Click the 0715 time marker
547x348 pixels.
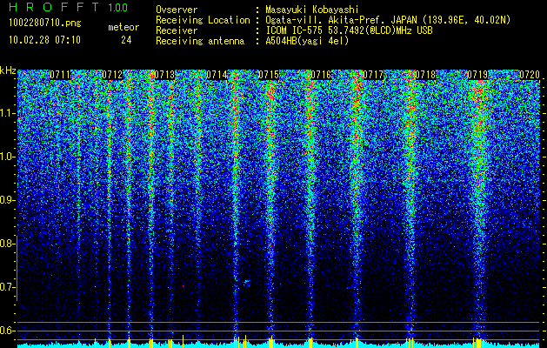[269, 76]
